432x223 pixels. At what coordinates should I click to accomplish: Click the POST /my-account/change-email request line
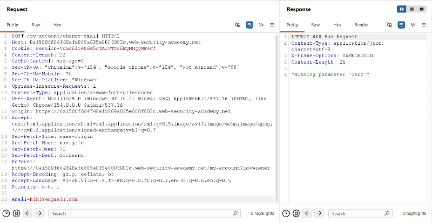click(65, 36)
